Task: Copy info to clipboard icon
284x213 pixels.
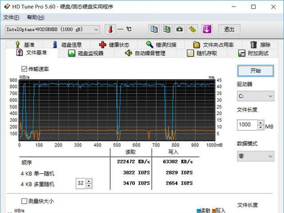Action: click(154, 29)
